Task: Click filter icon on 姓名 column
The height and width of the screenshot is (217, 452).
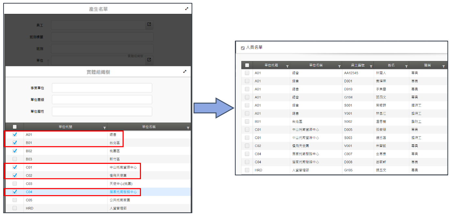Action: (406, 66)
